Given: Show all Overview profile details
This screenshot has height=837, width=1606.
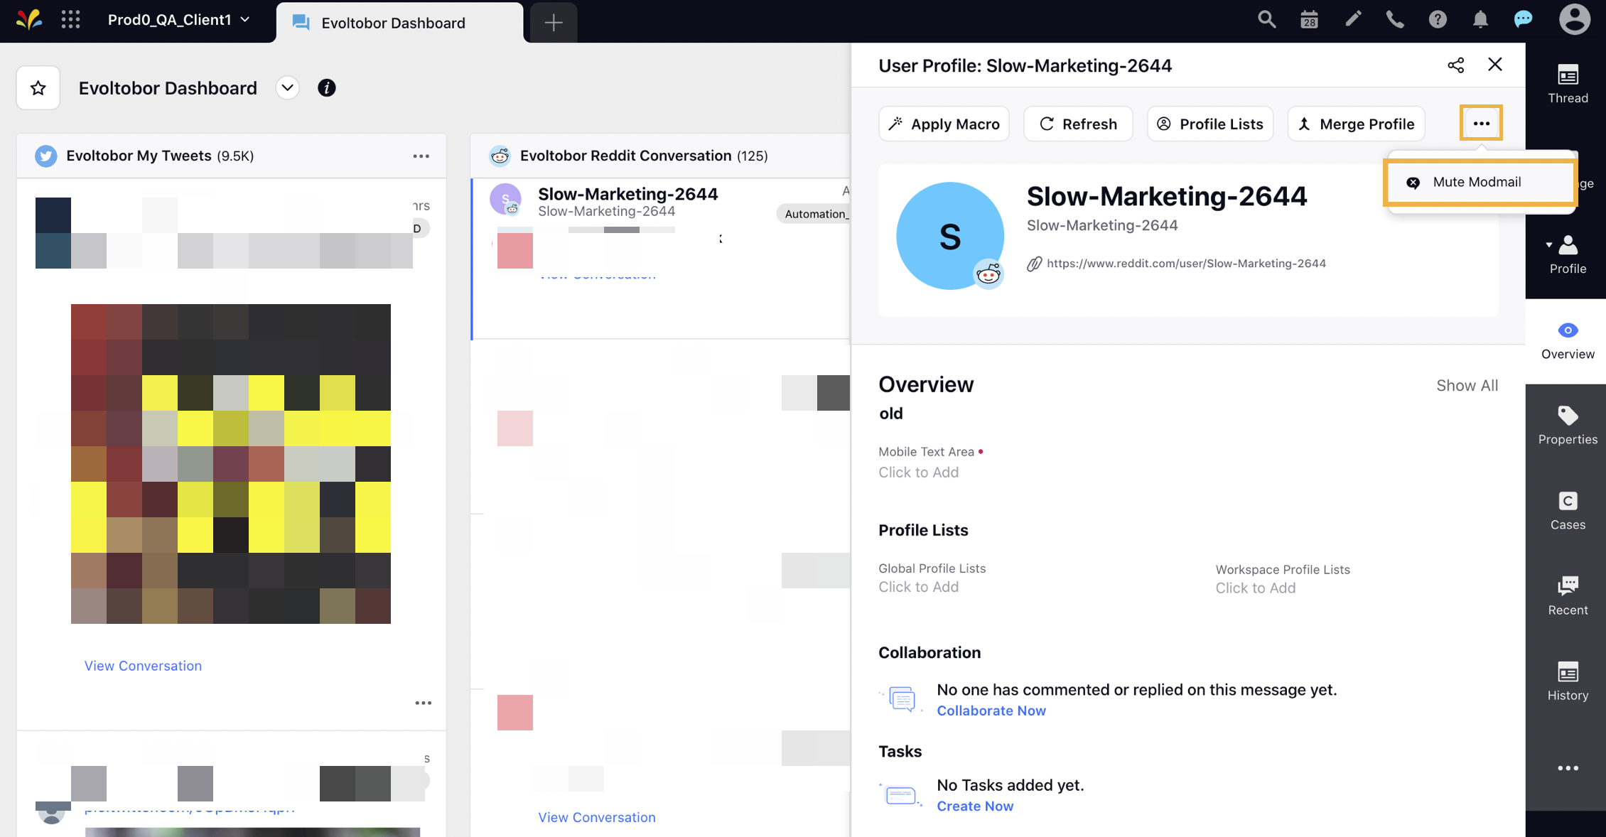Looking at the screenshot, I should (1467, 384).
